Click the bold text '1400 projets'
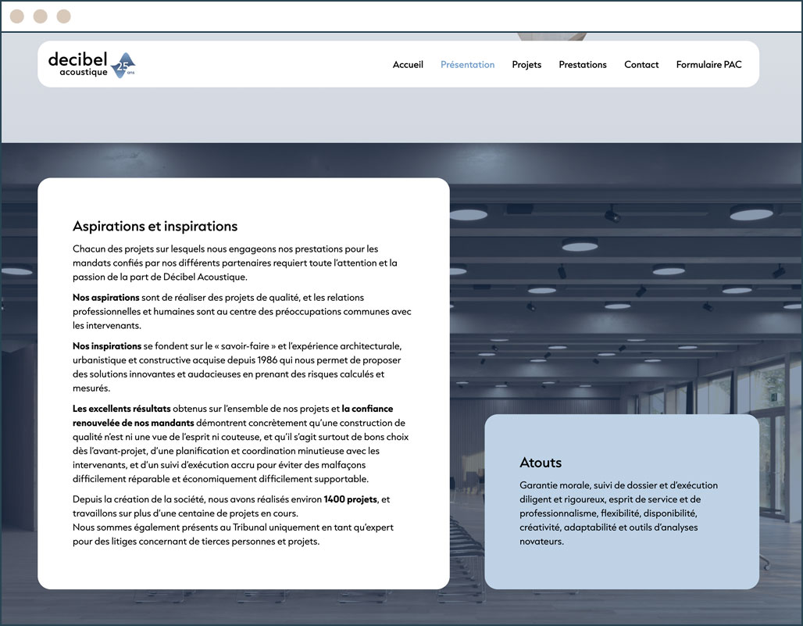 (x=350, y=499)
